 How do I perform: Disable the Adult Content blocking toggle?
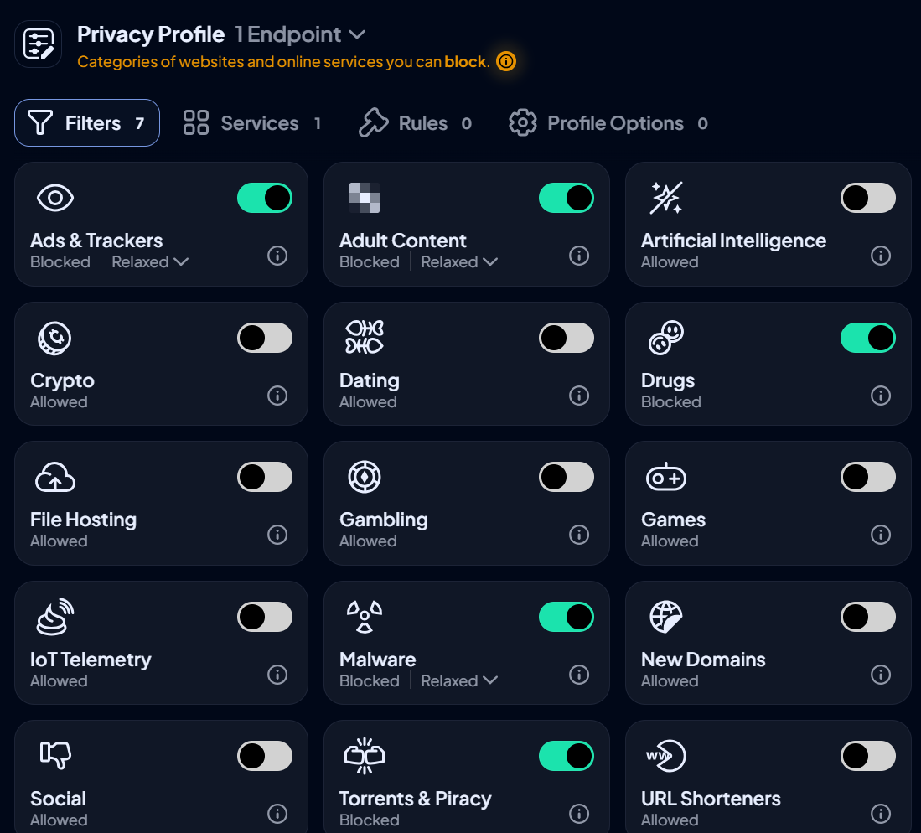(567, 198)
